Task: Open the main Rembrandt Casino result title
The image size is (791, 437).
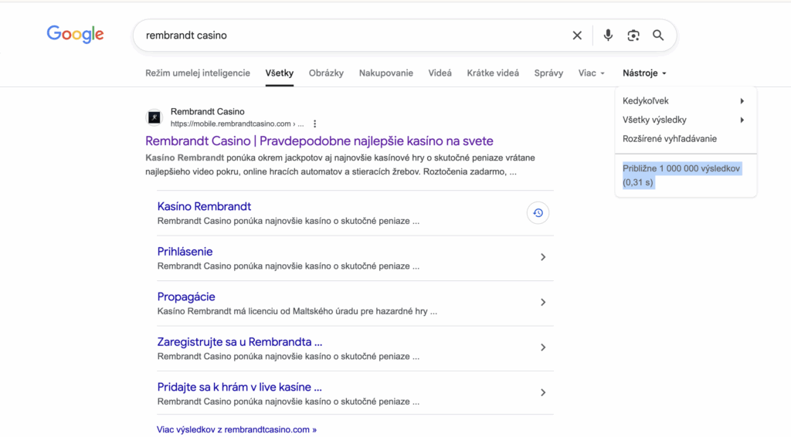Action: (x=319, y=141)
